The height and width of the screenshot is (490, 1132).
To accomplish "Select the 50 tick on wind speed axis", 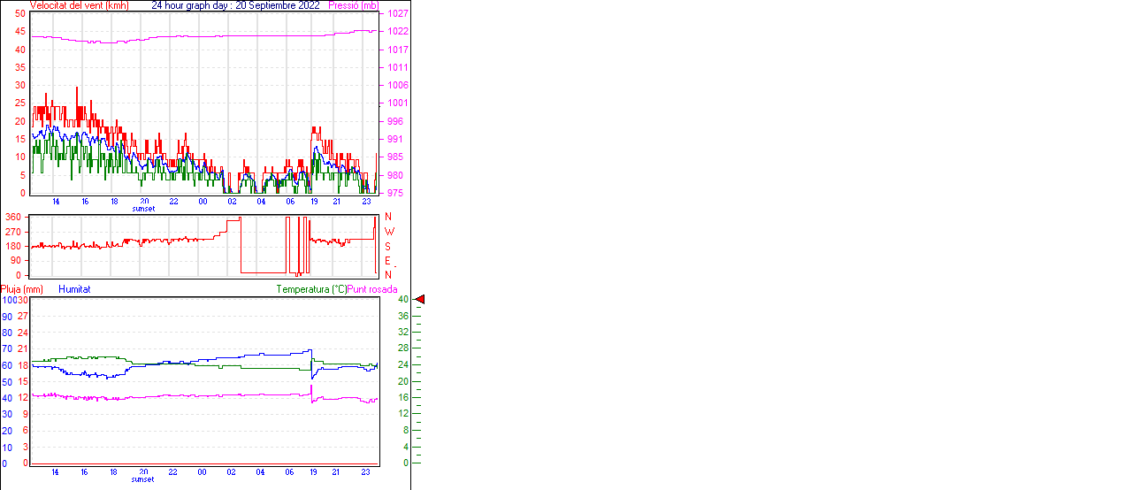I will click(x=20, y=13).
